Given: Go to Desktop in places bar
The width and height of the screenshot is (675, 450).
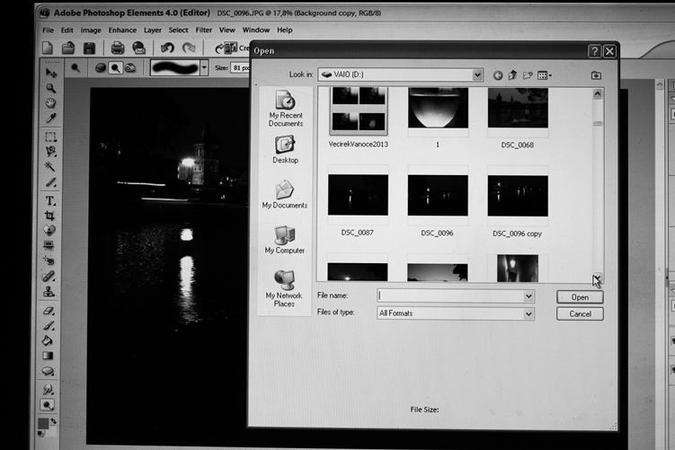Looking at the screenshot, I should (285, 150).
